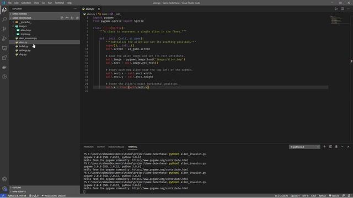Image resolution: width=353 pixels, height=198 pixels.
Task: Open the Extensions view
Action: coord(4,58)
